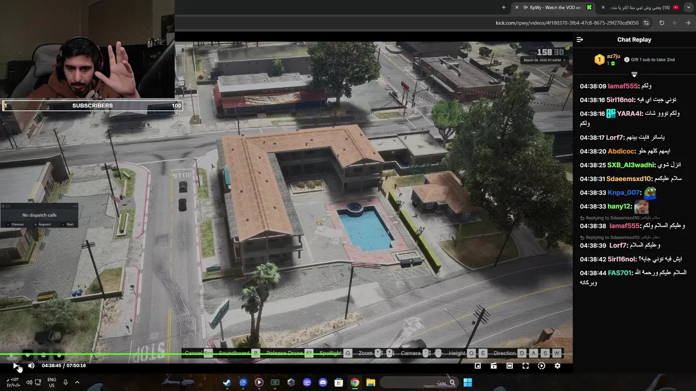Open a new browser tab

click(504, 8)
